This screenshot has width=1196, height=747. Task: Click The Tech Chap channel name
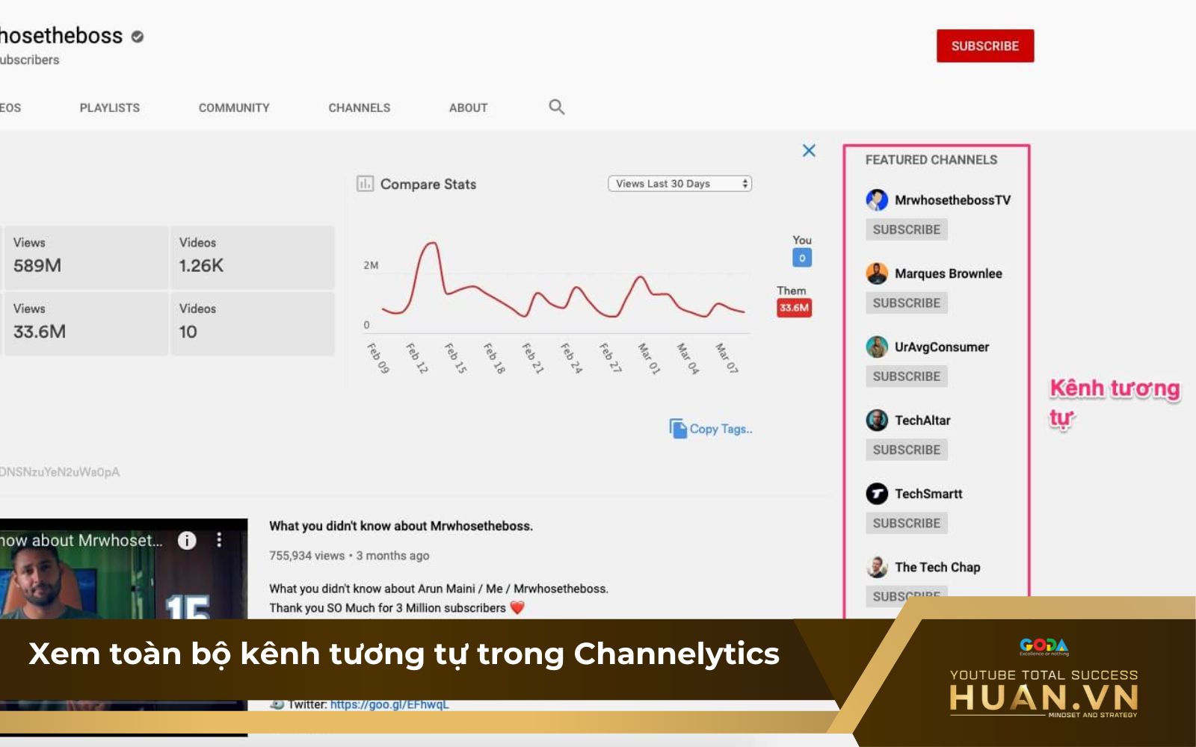tap(937, 567)
